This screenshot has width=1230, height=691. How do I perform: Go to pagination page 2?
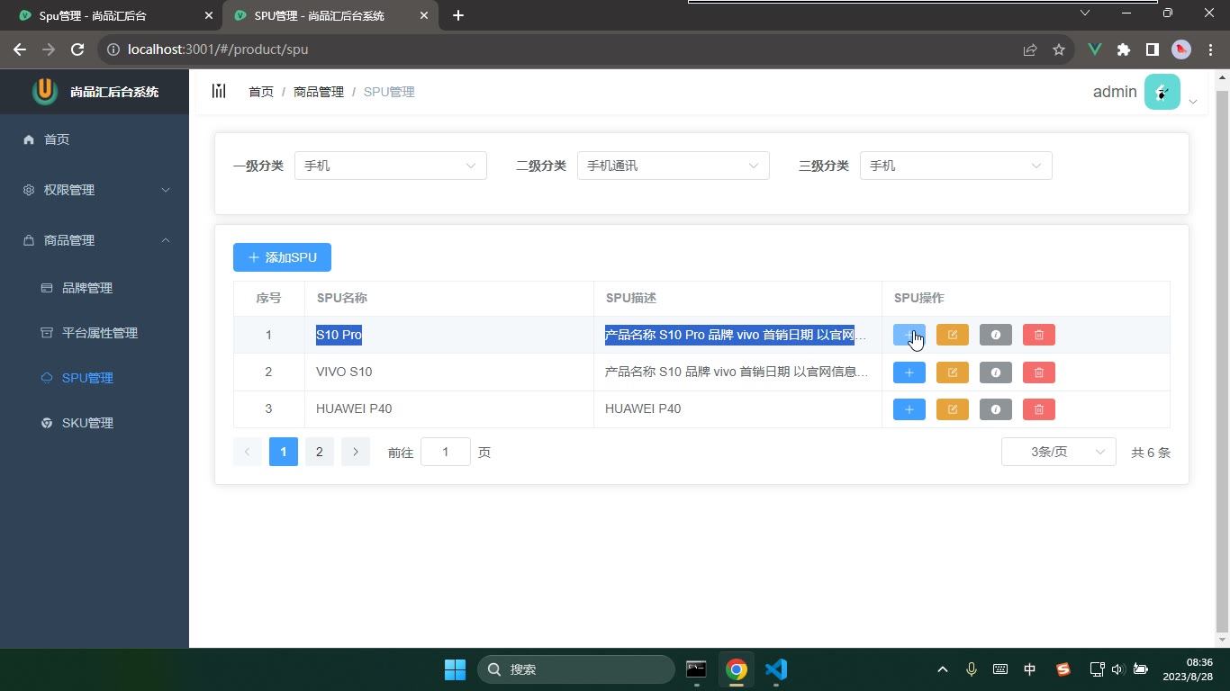pyautogui.click(x=319, y=452)
